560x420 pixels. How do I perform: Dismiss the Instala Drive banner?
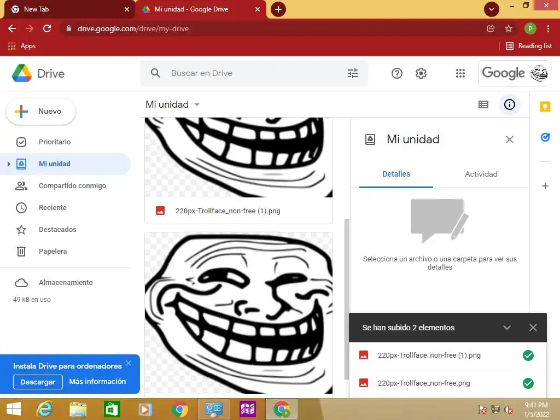(129, 363)
